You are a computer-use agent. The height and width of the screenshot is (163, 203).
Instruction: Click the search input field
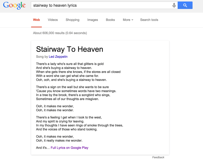coord(101,5)
